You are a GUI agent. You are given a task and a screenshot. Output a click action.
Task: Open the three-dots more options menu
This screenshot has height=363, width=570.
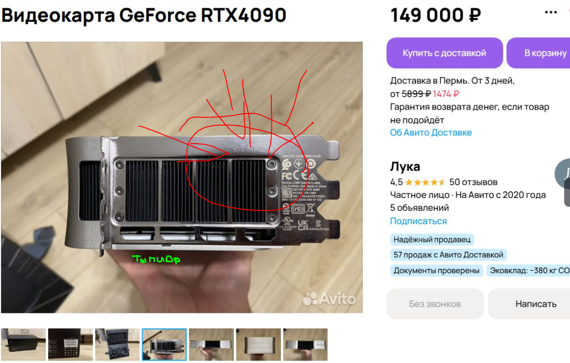pos(551,13)
